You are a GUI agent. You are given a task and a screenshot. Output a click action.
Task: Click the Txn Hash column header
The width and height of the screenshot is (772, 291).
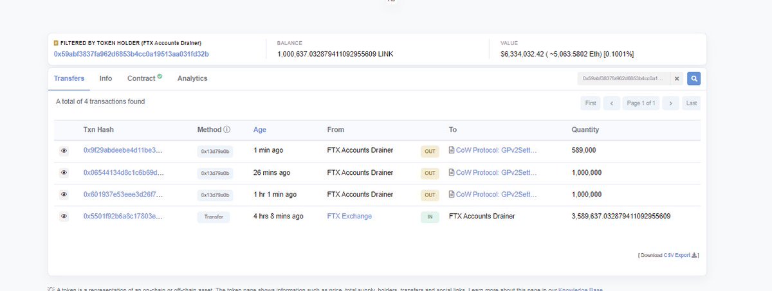click(x=98, y=130)
